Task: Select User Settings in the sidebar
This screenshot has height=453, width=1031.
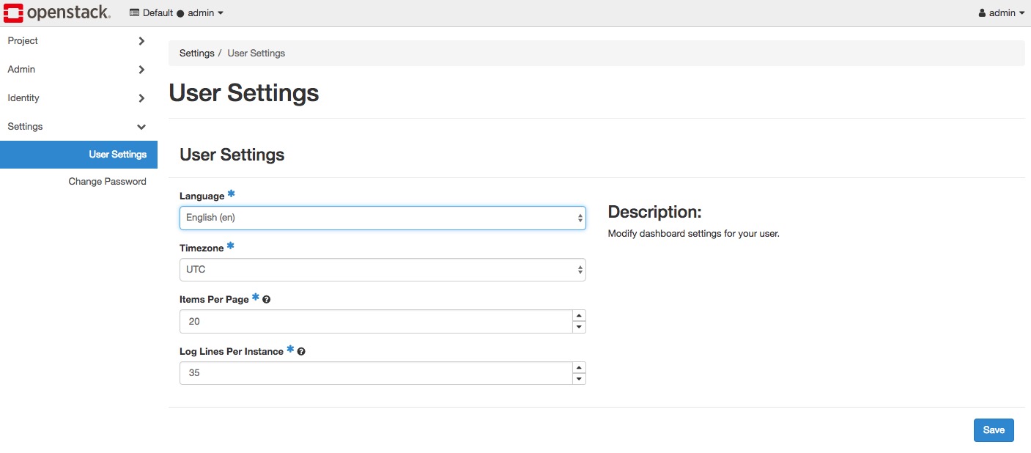Action: [x=117, y=155]
